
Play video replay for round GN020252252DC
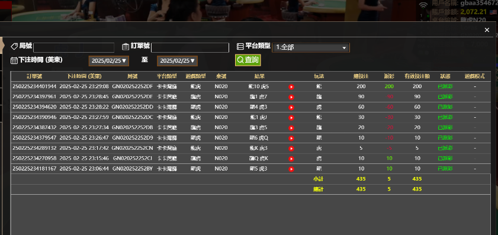(291, 117)
